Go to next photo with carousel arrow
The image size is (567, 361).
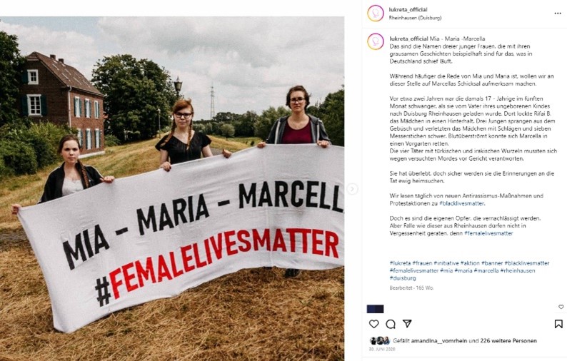pos(351,189)
